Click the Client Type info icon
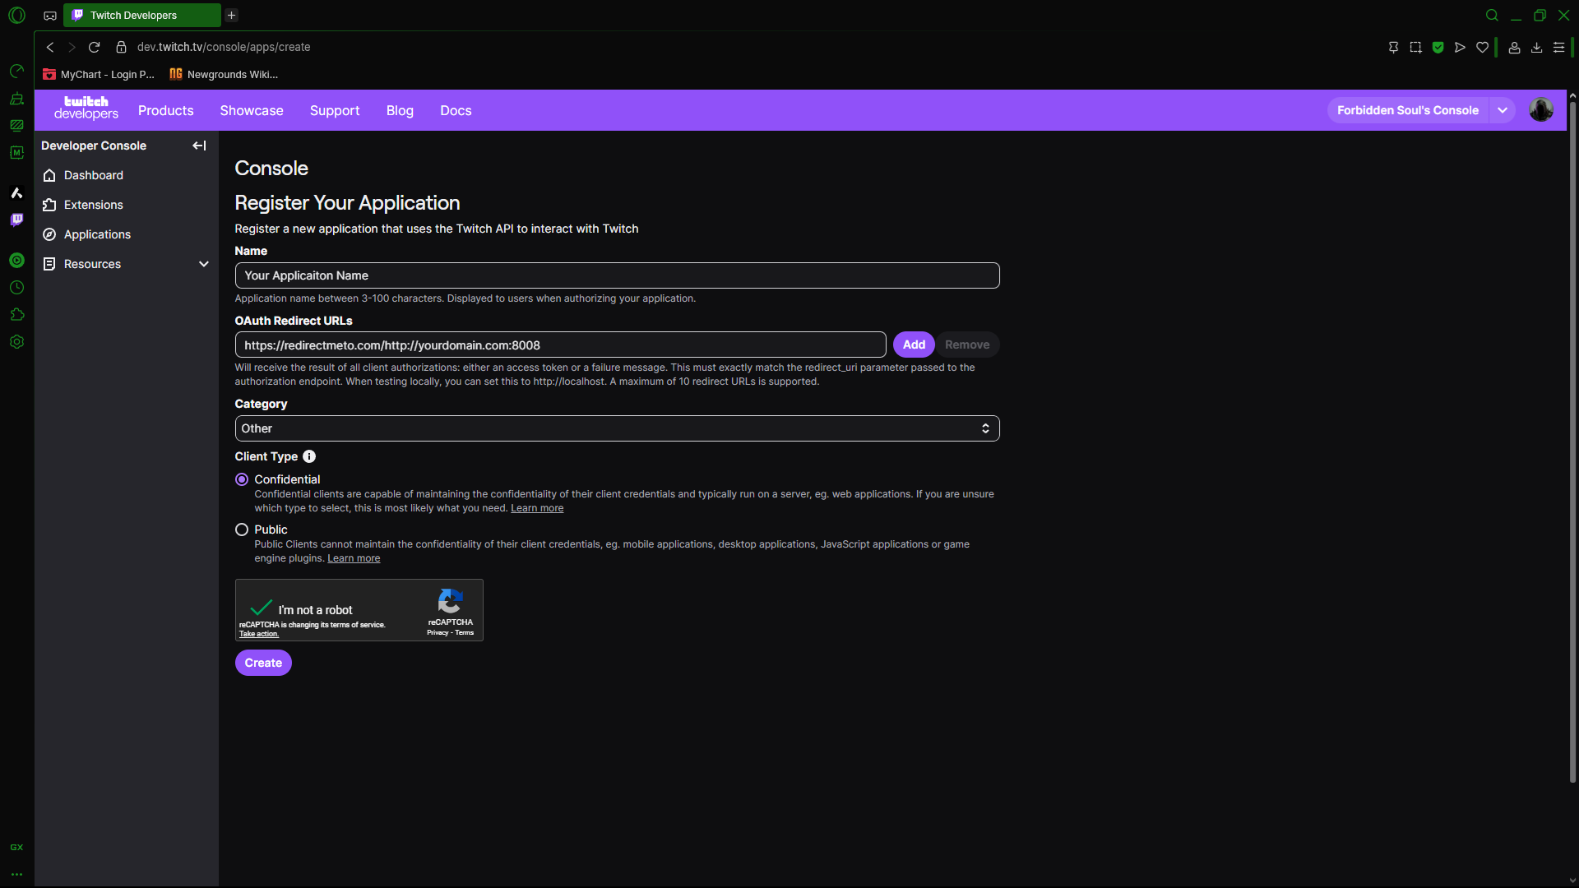Screen dimensions: 1579x888 [x=309, y=456]
